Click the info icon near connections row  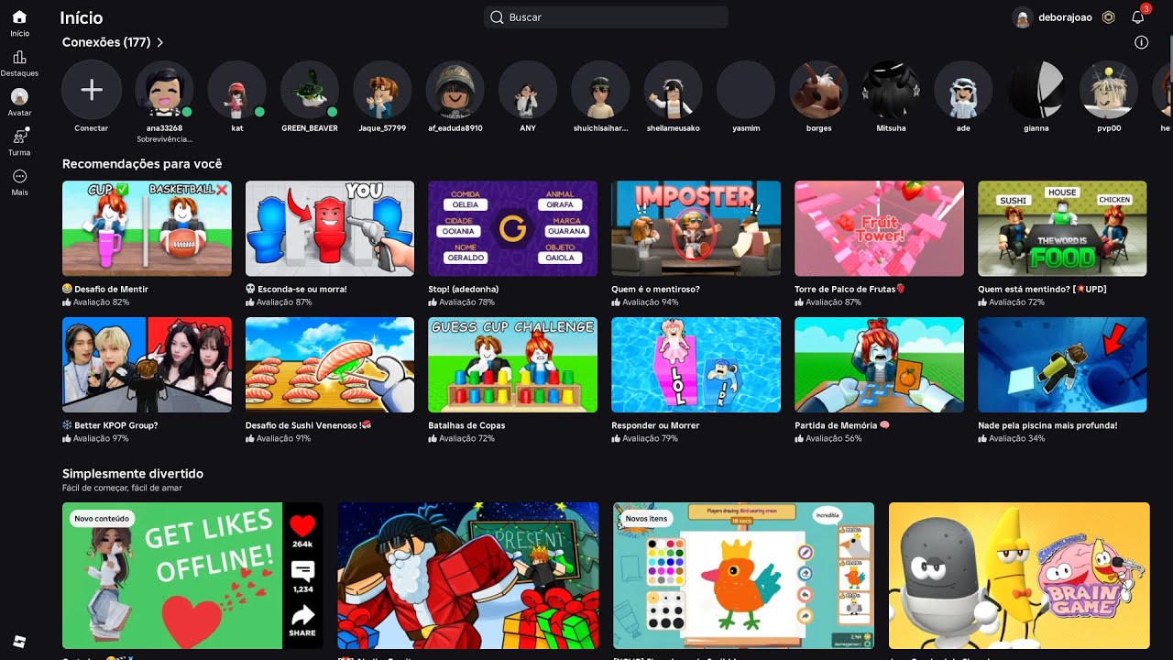(1141, 42)
